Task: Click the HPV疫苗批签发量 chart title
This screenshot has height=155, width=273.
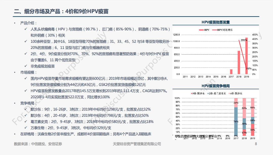Action: click(x=216, y=22)
